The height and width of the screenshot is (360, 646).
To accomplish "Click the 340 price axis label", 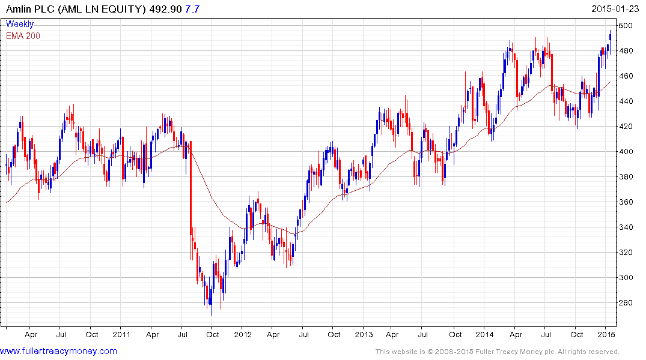I will pyautogui.click(x=626, y=227).
